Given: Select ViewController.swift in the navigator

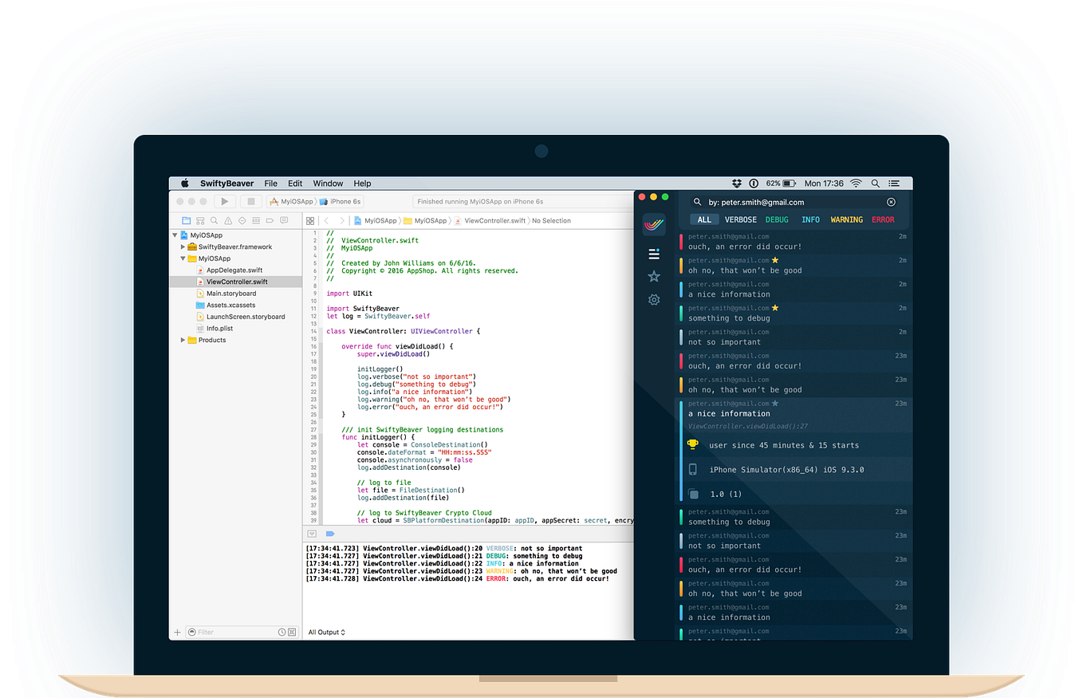Looking at the screenshot, I should (x=235, y=281).
